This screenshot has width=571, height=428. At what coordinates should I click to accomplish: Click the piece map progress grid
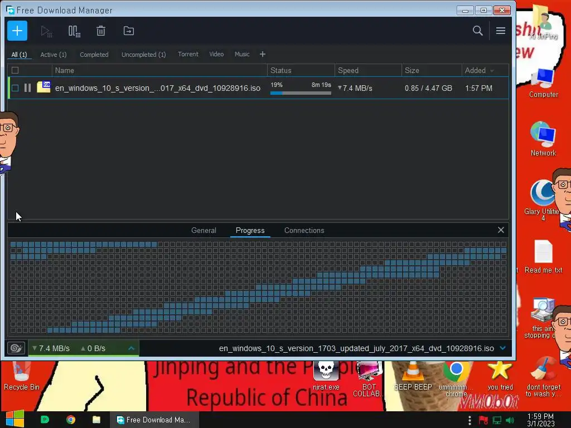(258, 287)
